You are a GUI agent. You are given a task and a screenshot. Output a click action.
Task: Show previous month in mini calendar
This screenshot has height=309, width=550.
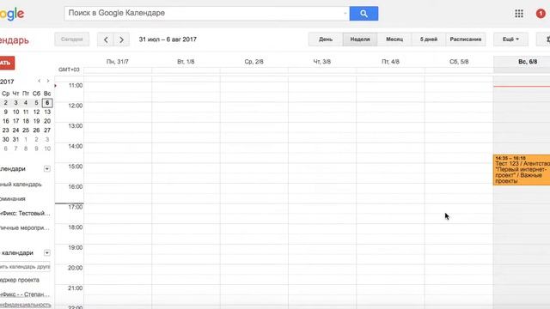point(40,81)
